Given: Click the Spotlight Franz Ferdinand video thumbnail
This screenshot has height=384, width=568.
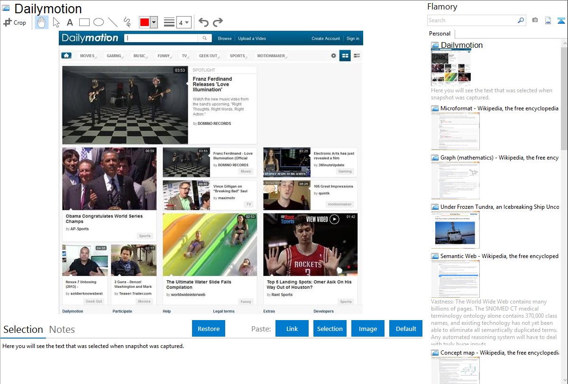Looking at the screenshot, I should click(x=125, y=105).
